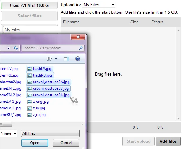Image resolution: width=182 pixels, height=149 pixels.
Task: Select file name trashLV.jpg
Action: (42, 69)
